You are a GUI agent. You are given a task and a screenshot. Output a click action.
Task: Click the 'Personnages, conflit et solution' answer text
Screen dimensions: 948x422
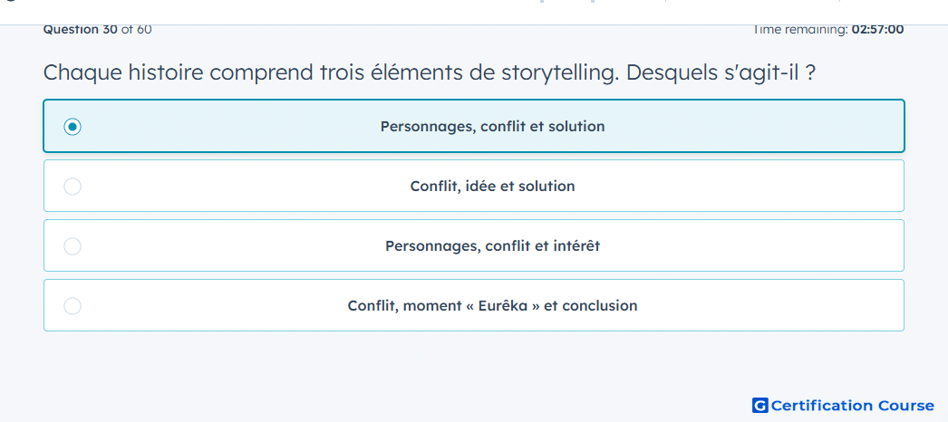tap(492, 127)
